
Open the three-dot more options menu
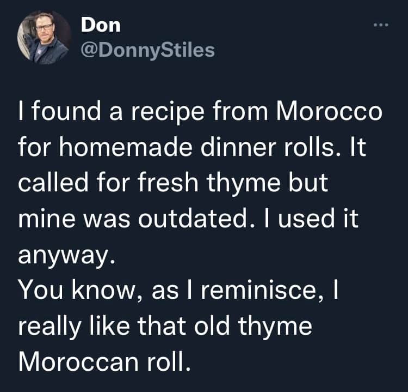point(381,25)
